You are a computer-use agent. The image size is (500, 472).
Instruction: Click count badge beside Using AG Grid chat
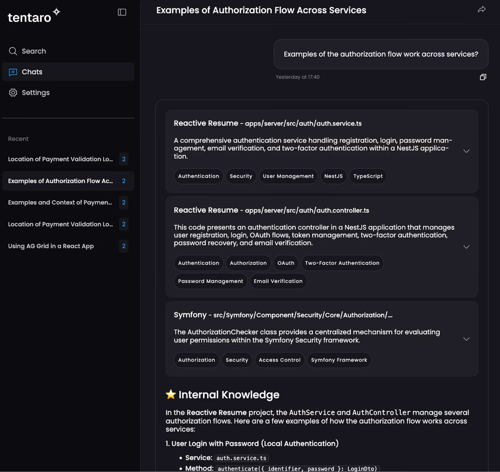(x=123, y=246)
